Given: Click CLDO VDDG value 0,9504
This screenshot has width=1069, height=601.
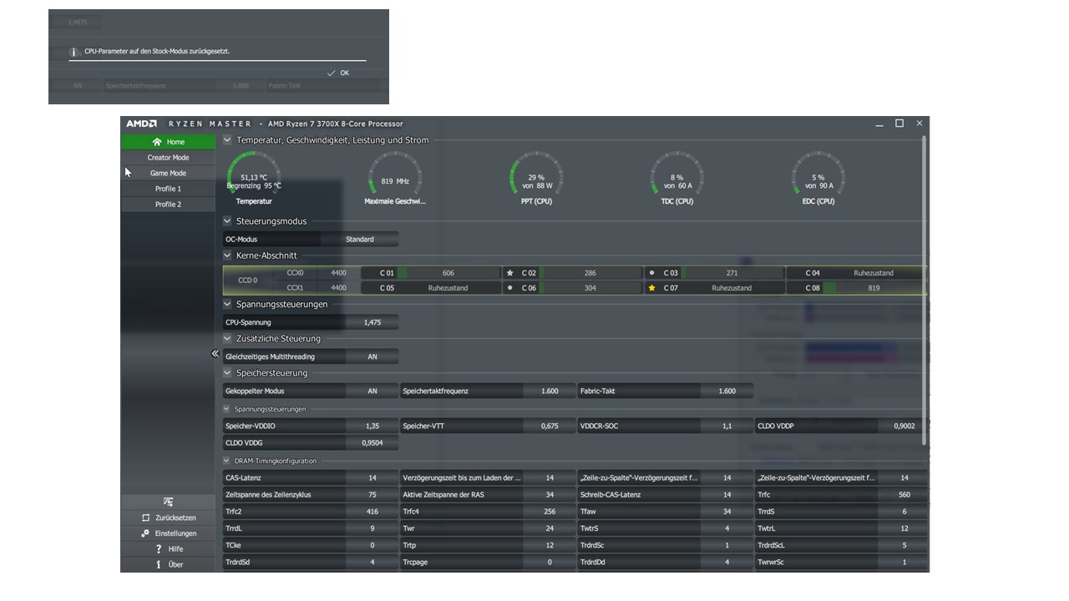Looking at the screenshot, I should (372, 443).
